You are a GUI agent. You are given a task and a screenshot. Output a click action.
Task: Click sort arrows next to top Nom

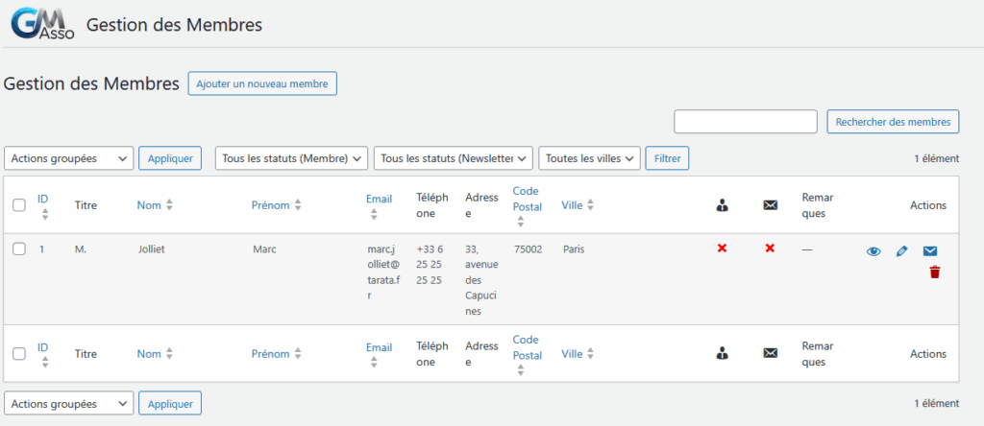[169, 205]
